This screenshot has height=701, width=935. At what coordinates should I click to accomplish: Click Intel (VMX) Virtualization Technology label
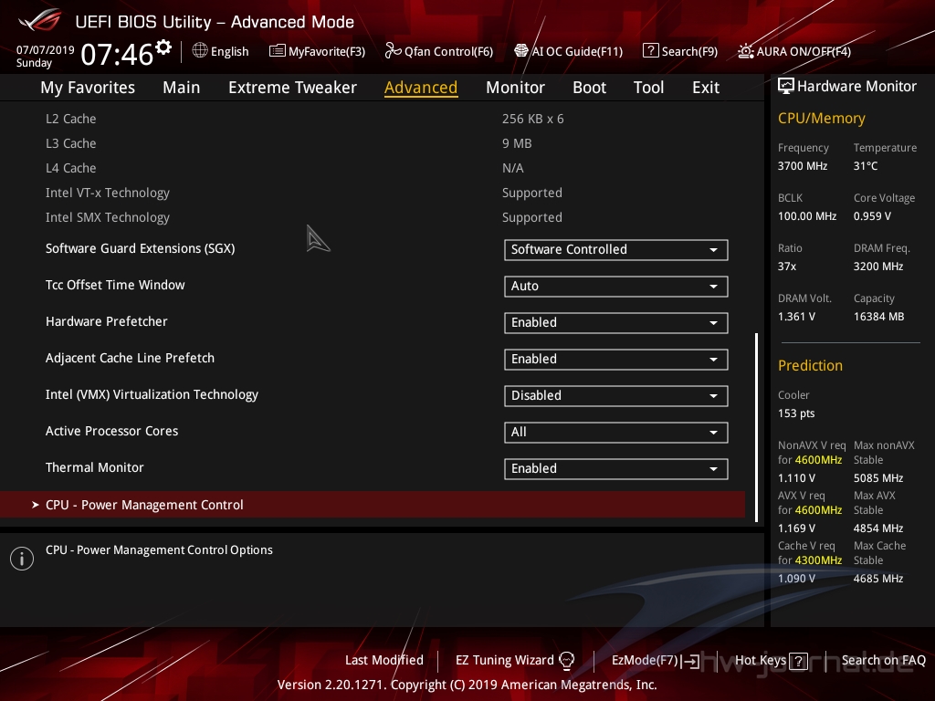point(152,394)
